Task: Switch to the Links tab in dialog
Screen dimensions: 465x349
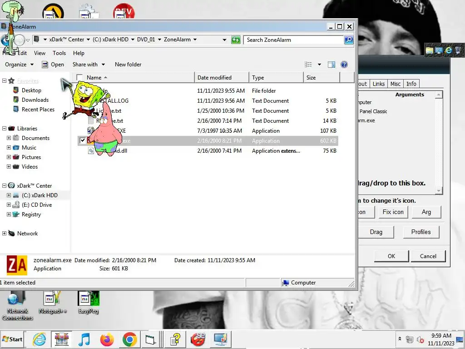Action: [x=378, y=84]
